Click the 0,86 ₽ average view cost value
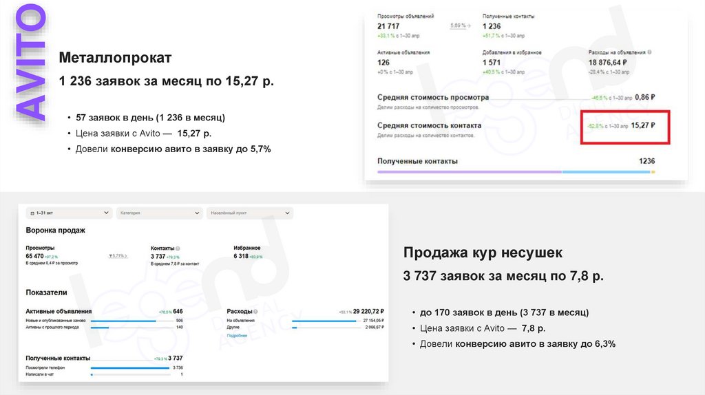The image size is (705, 395). click(x=645, y=97)
